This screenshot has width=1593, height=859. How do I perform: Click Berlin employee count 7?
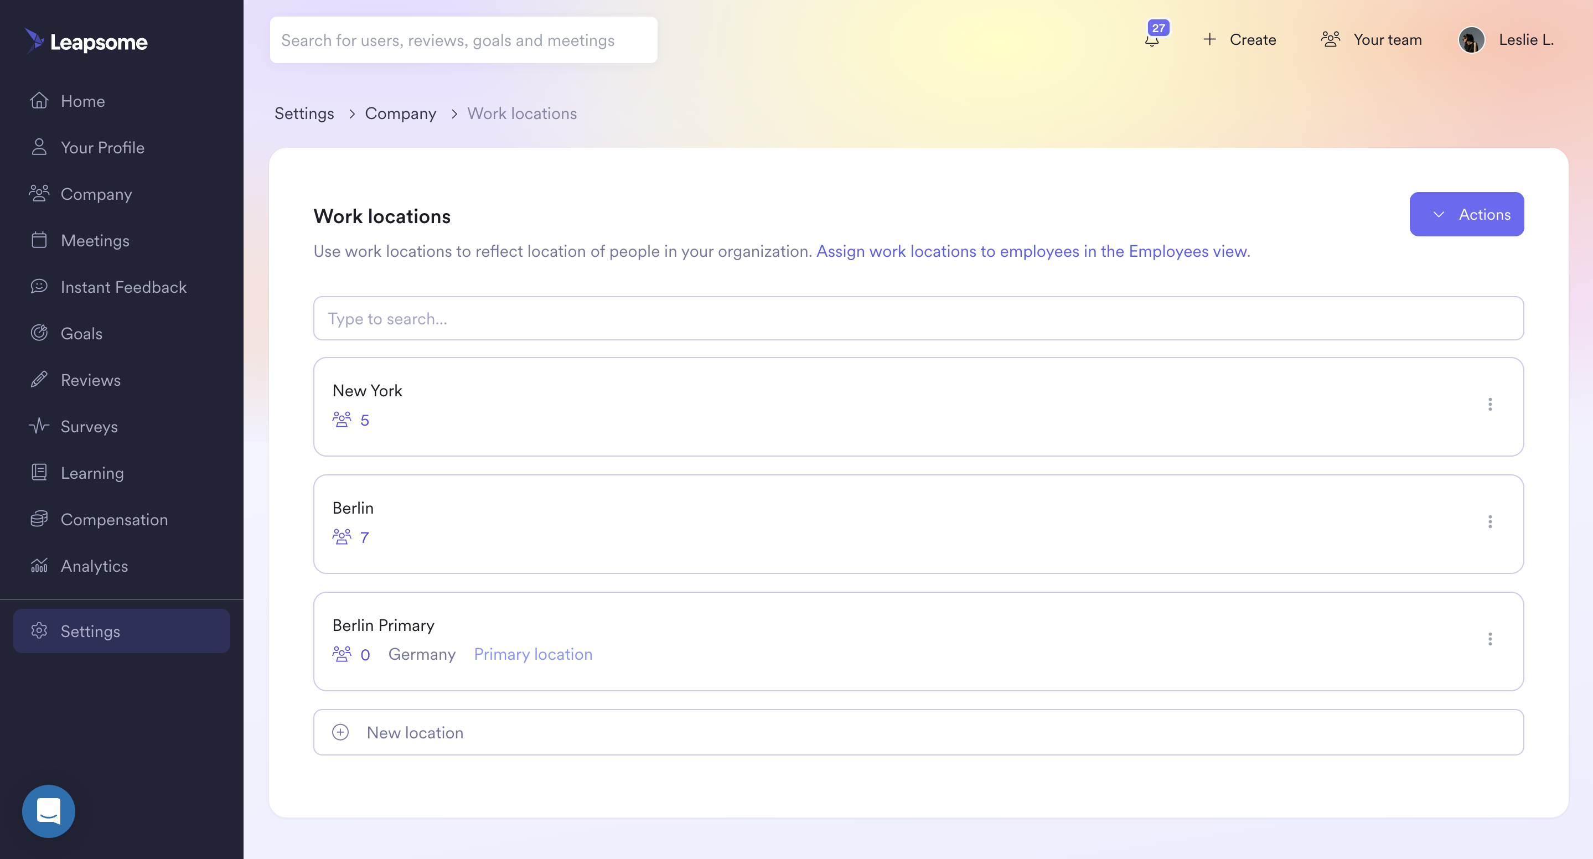(364, 537)
